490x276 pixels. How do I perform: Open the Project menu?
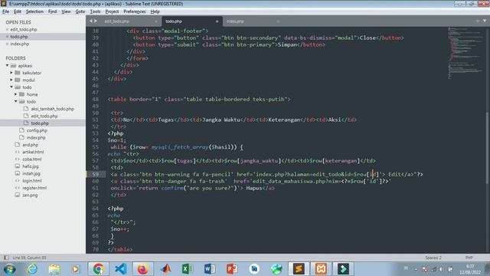click(x=112, y=11)
